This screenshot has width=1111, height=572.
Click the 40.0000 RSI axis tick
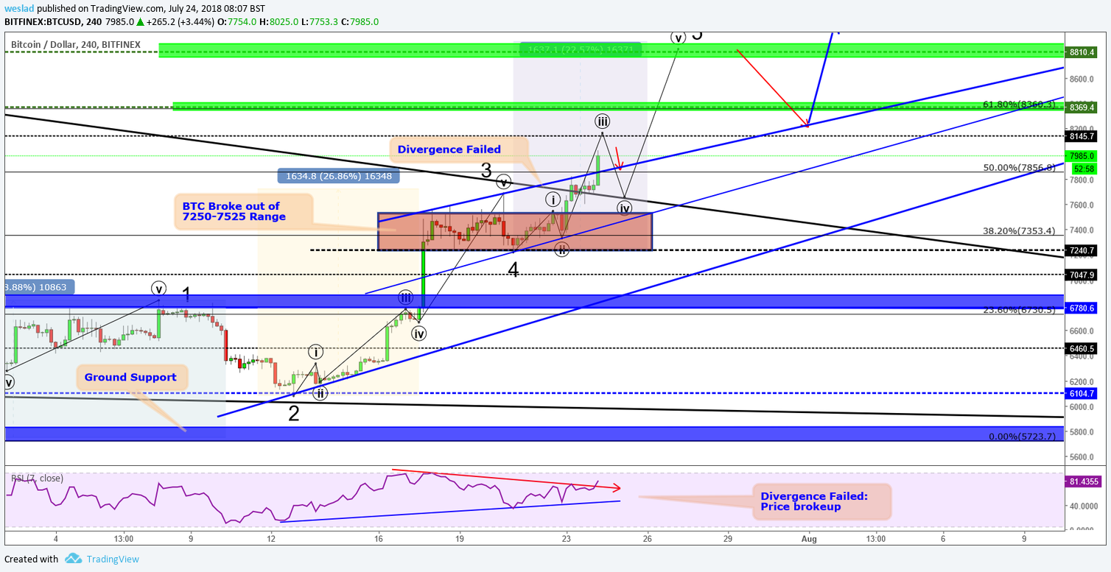tap(1082, 506)
